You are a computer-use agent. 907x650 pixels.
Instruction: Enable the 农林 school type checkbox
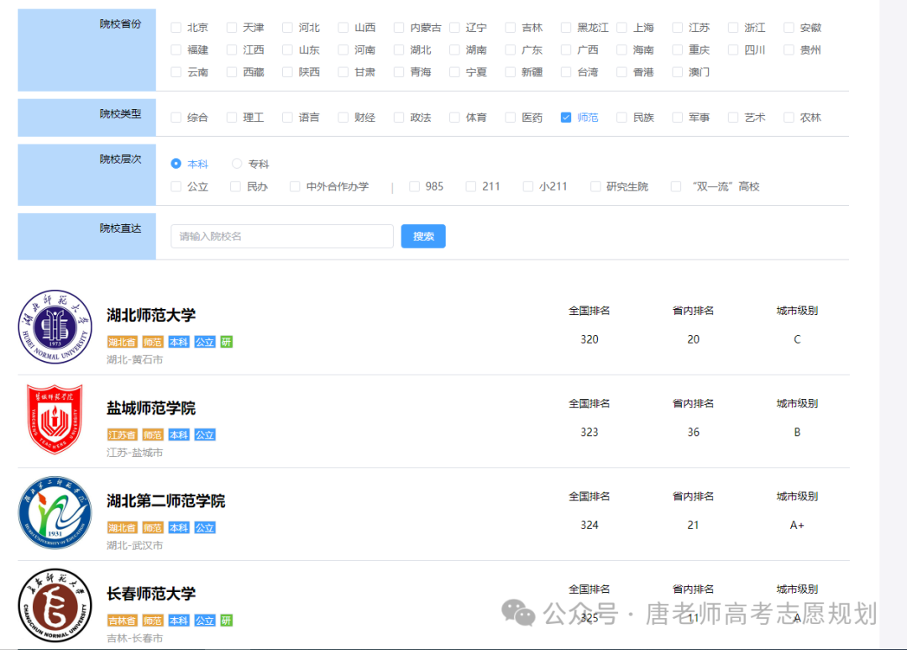[x=789, y=118]
